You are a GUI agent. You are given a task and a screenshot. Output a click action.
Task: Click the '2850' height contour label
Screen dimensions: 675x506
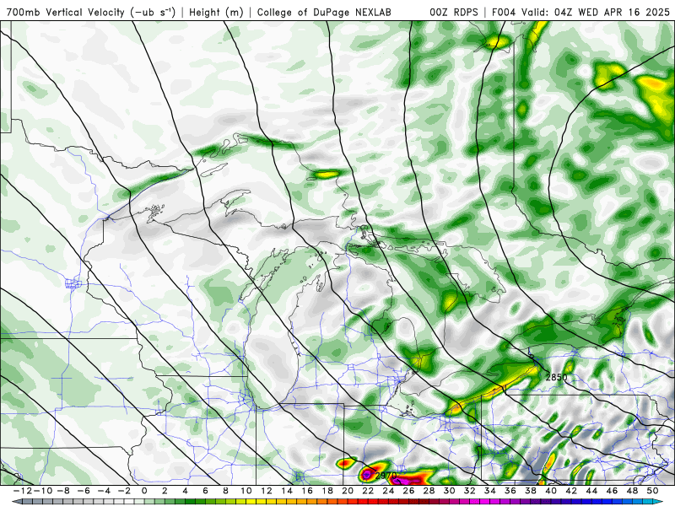(x=556, y=377)
